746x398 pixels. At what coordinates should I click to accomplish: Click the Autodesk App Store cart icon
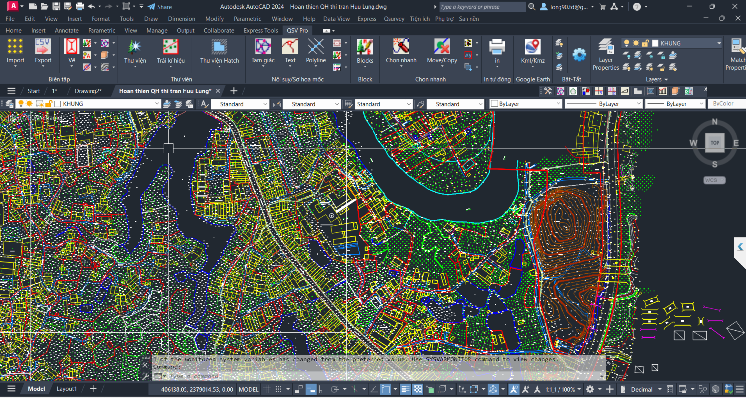(x=603, y=7)
